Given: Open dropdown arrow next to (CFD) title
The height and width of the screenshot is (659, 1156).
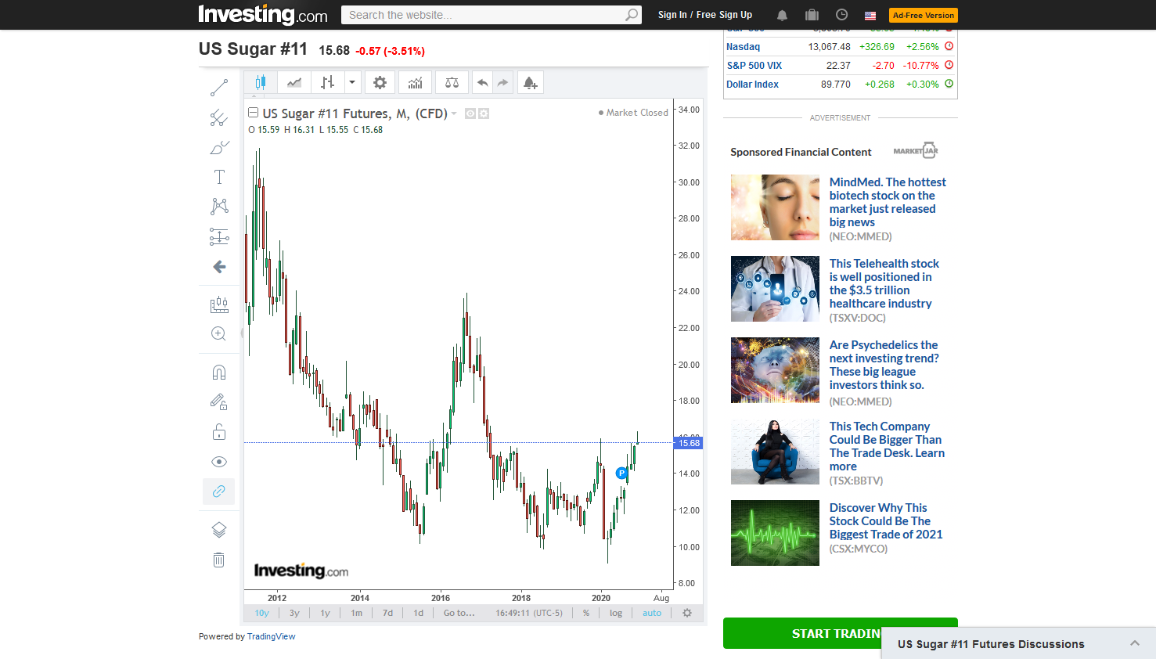Looking at the screenshot, I should 454,113.
